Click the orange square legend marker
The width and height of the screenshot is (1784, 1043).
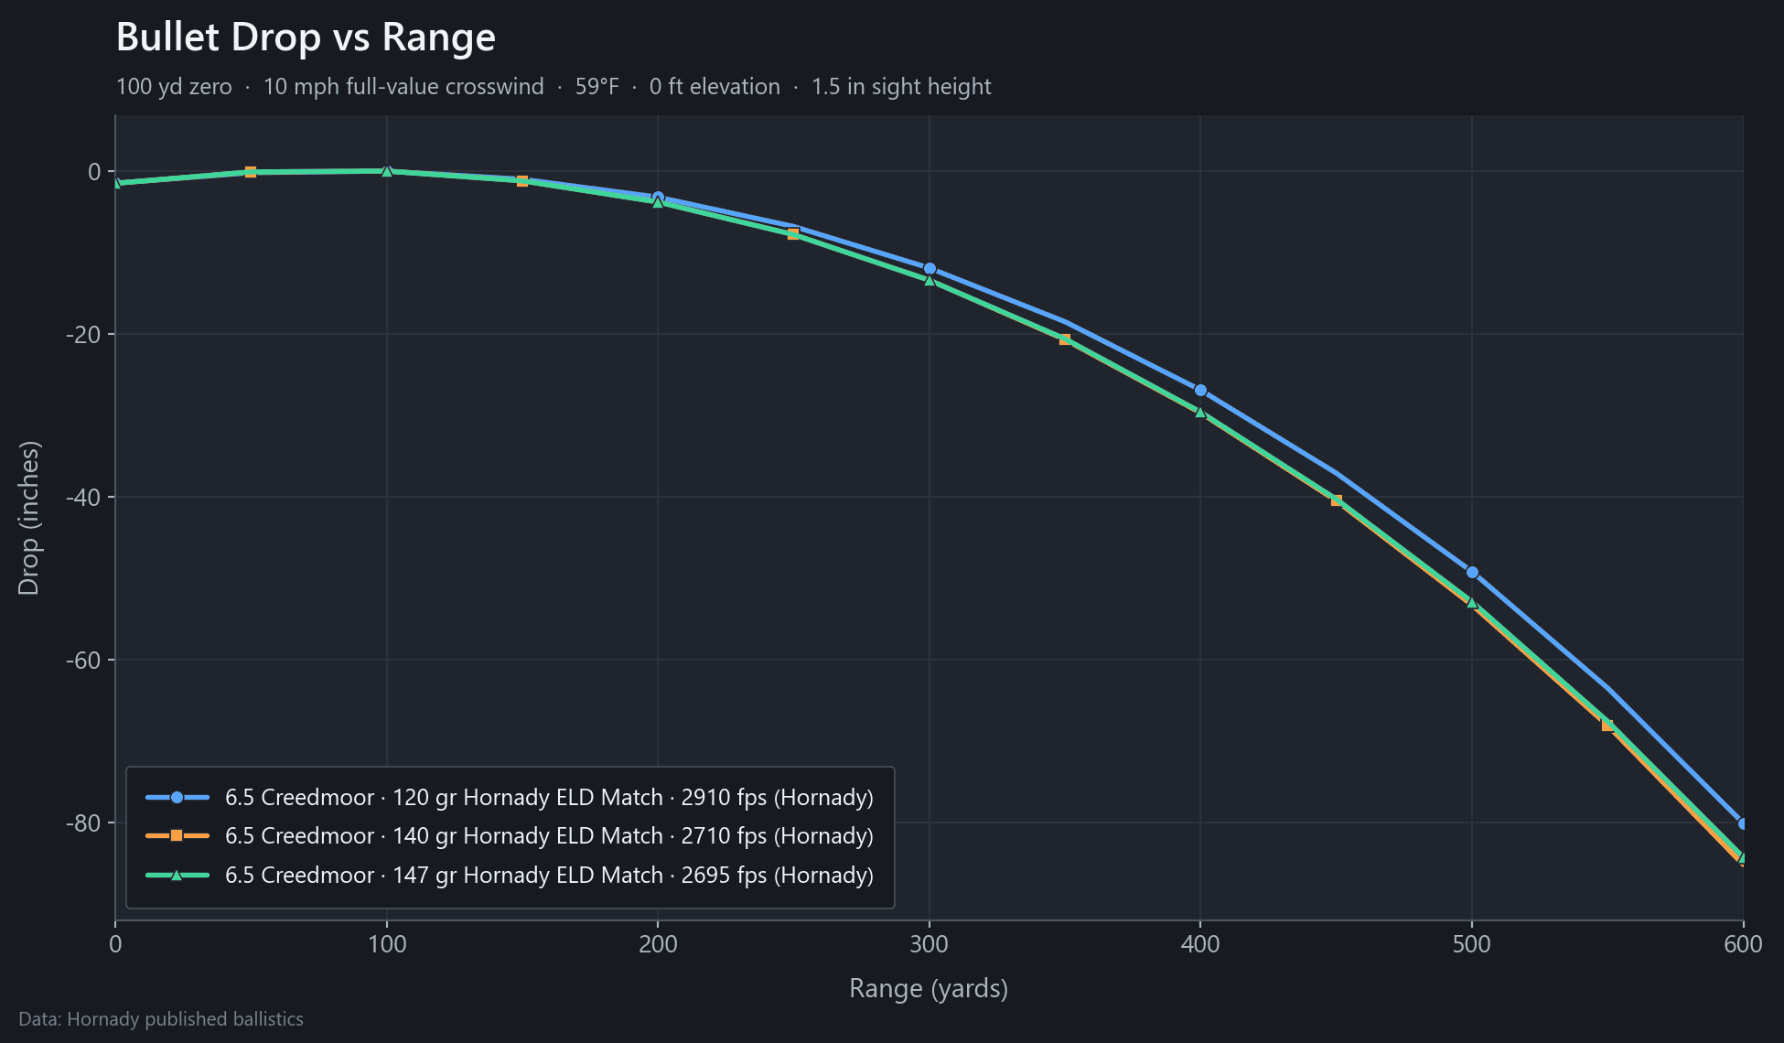(177, 835)
